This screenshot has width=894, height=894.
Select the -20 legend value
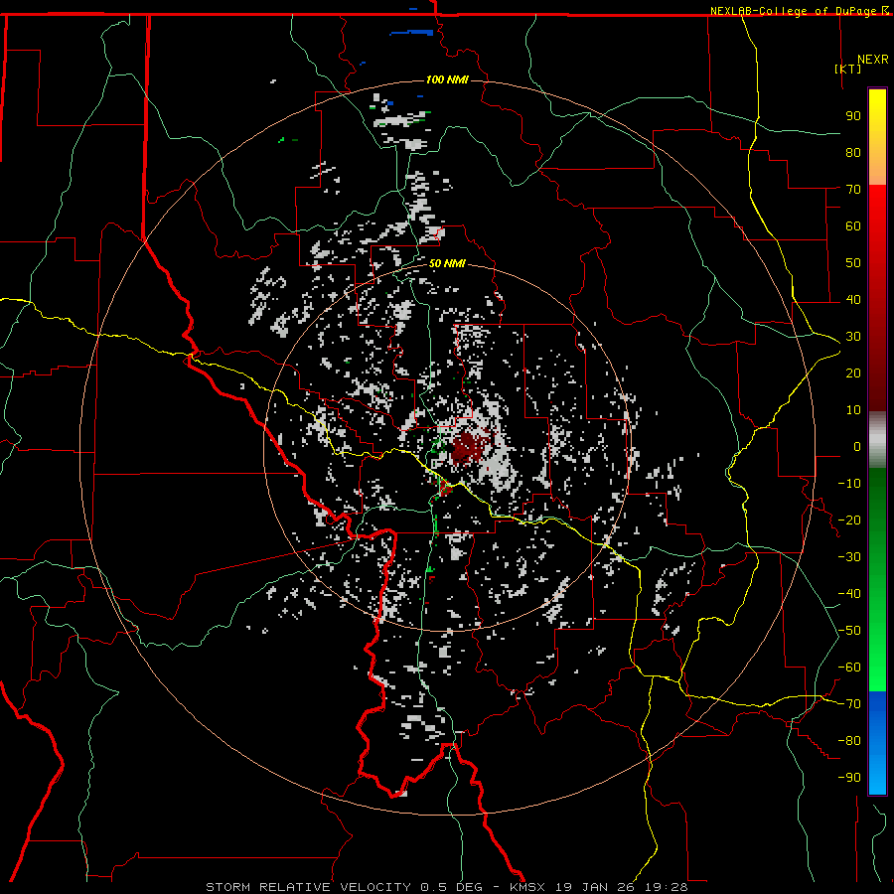click(x=849, y=521)
